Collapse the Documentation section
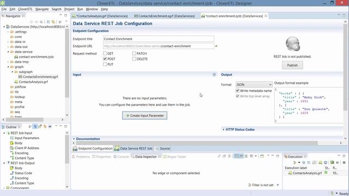The width and height of the screenshot is (349, 196). pos(74,139)
